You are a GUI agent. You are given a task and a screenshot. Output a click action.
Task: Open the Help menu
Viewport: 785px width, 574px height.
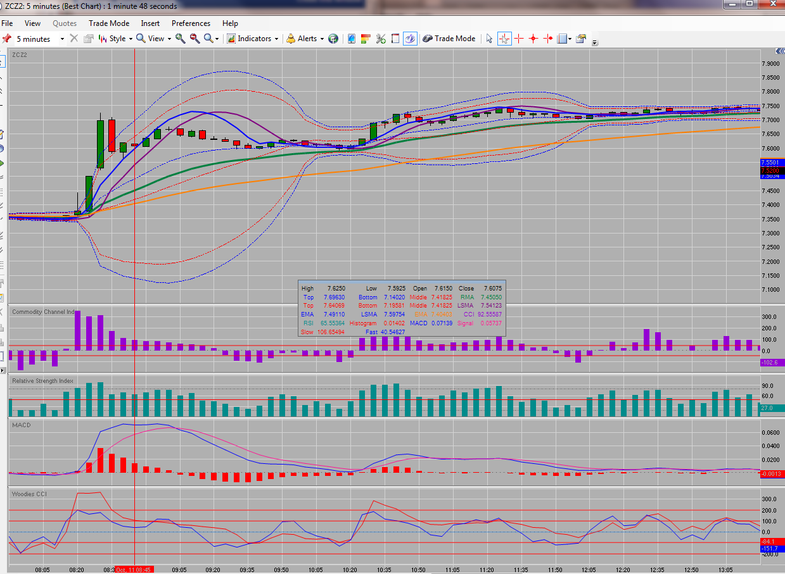(231, 23)
